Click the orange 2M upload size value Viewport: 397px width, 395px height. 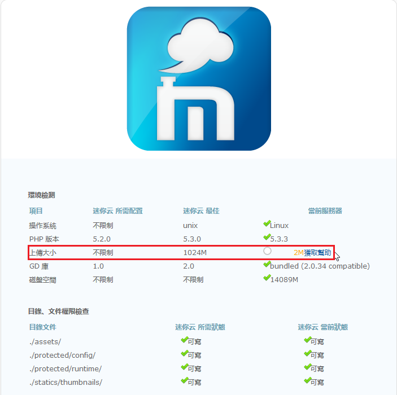click(299, 253)
